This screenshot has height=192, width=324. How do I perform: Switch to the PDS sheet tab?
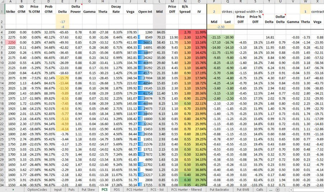point(117,189)
